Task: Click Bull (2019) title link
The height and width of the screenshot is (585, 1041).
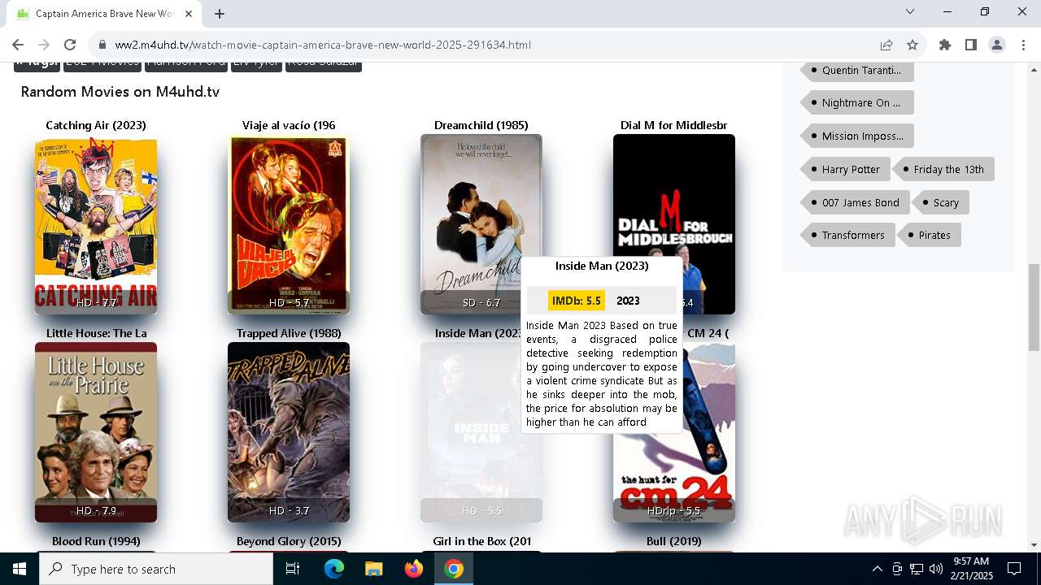Action: click(x=674, y=541)
